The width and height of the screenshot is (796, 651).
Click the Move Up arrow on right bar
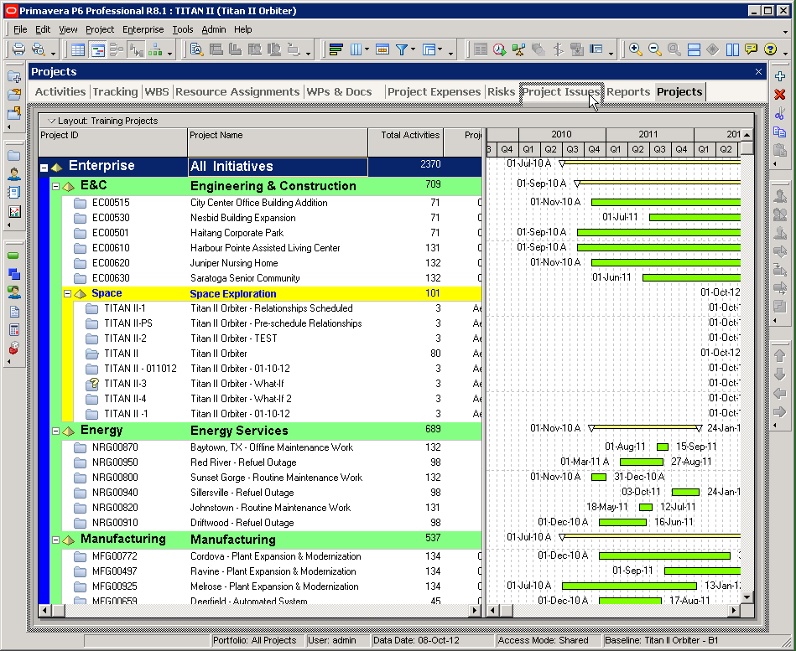point(780,356)
